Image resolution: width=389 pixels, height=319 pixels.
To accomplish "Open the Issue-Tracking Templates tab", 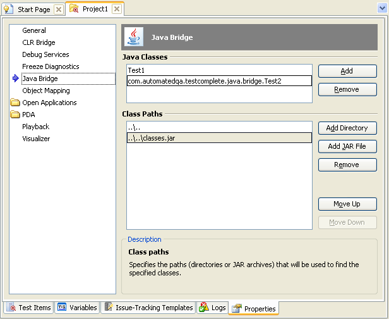I will click(x=148, y=308).
